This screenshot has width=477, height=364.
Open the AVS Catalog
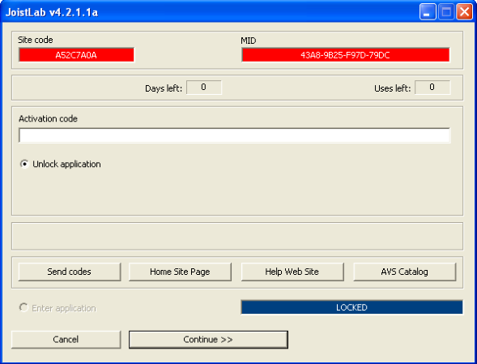405,272
